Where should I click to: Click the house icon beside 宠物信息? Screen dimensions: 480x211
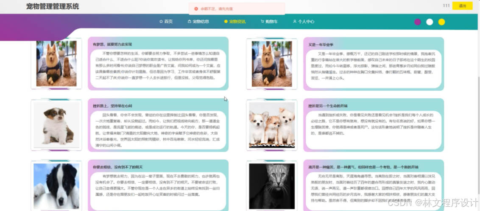point(189,22)
